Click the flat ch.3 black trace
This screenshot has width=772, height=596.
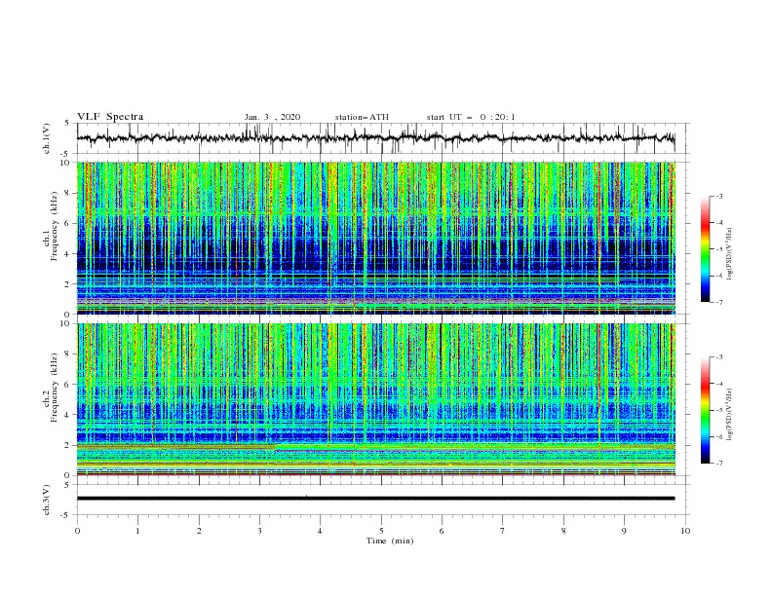375,499
